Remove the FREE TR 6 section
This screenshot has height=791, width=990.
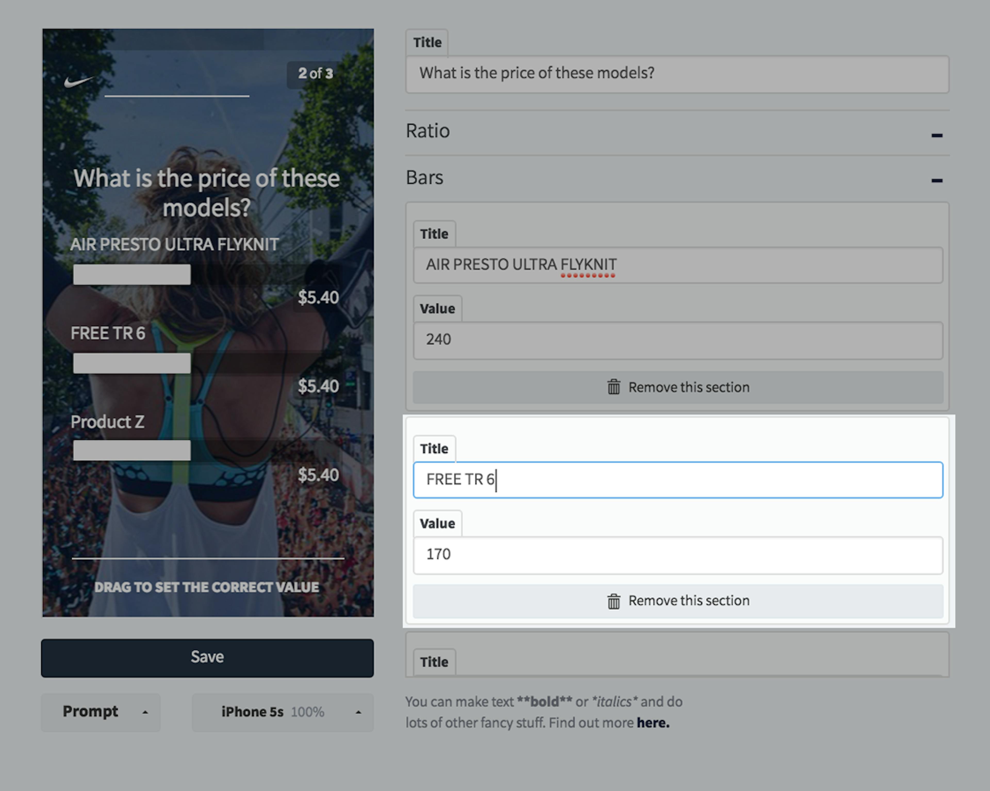(x=678, y=601)
